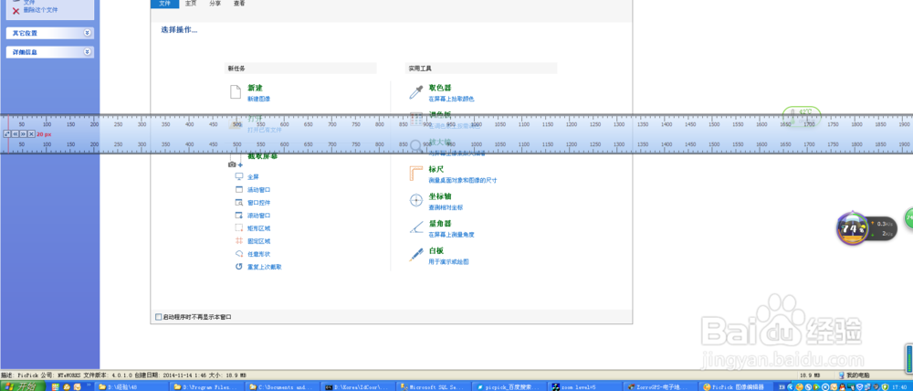Select the 固定区域 capture option

point(259,241)
